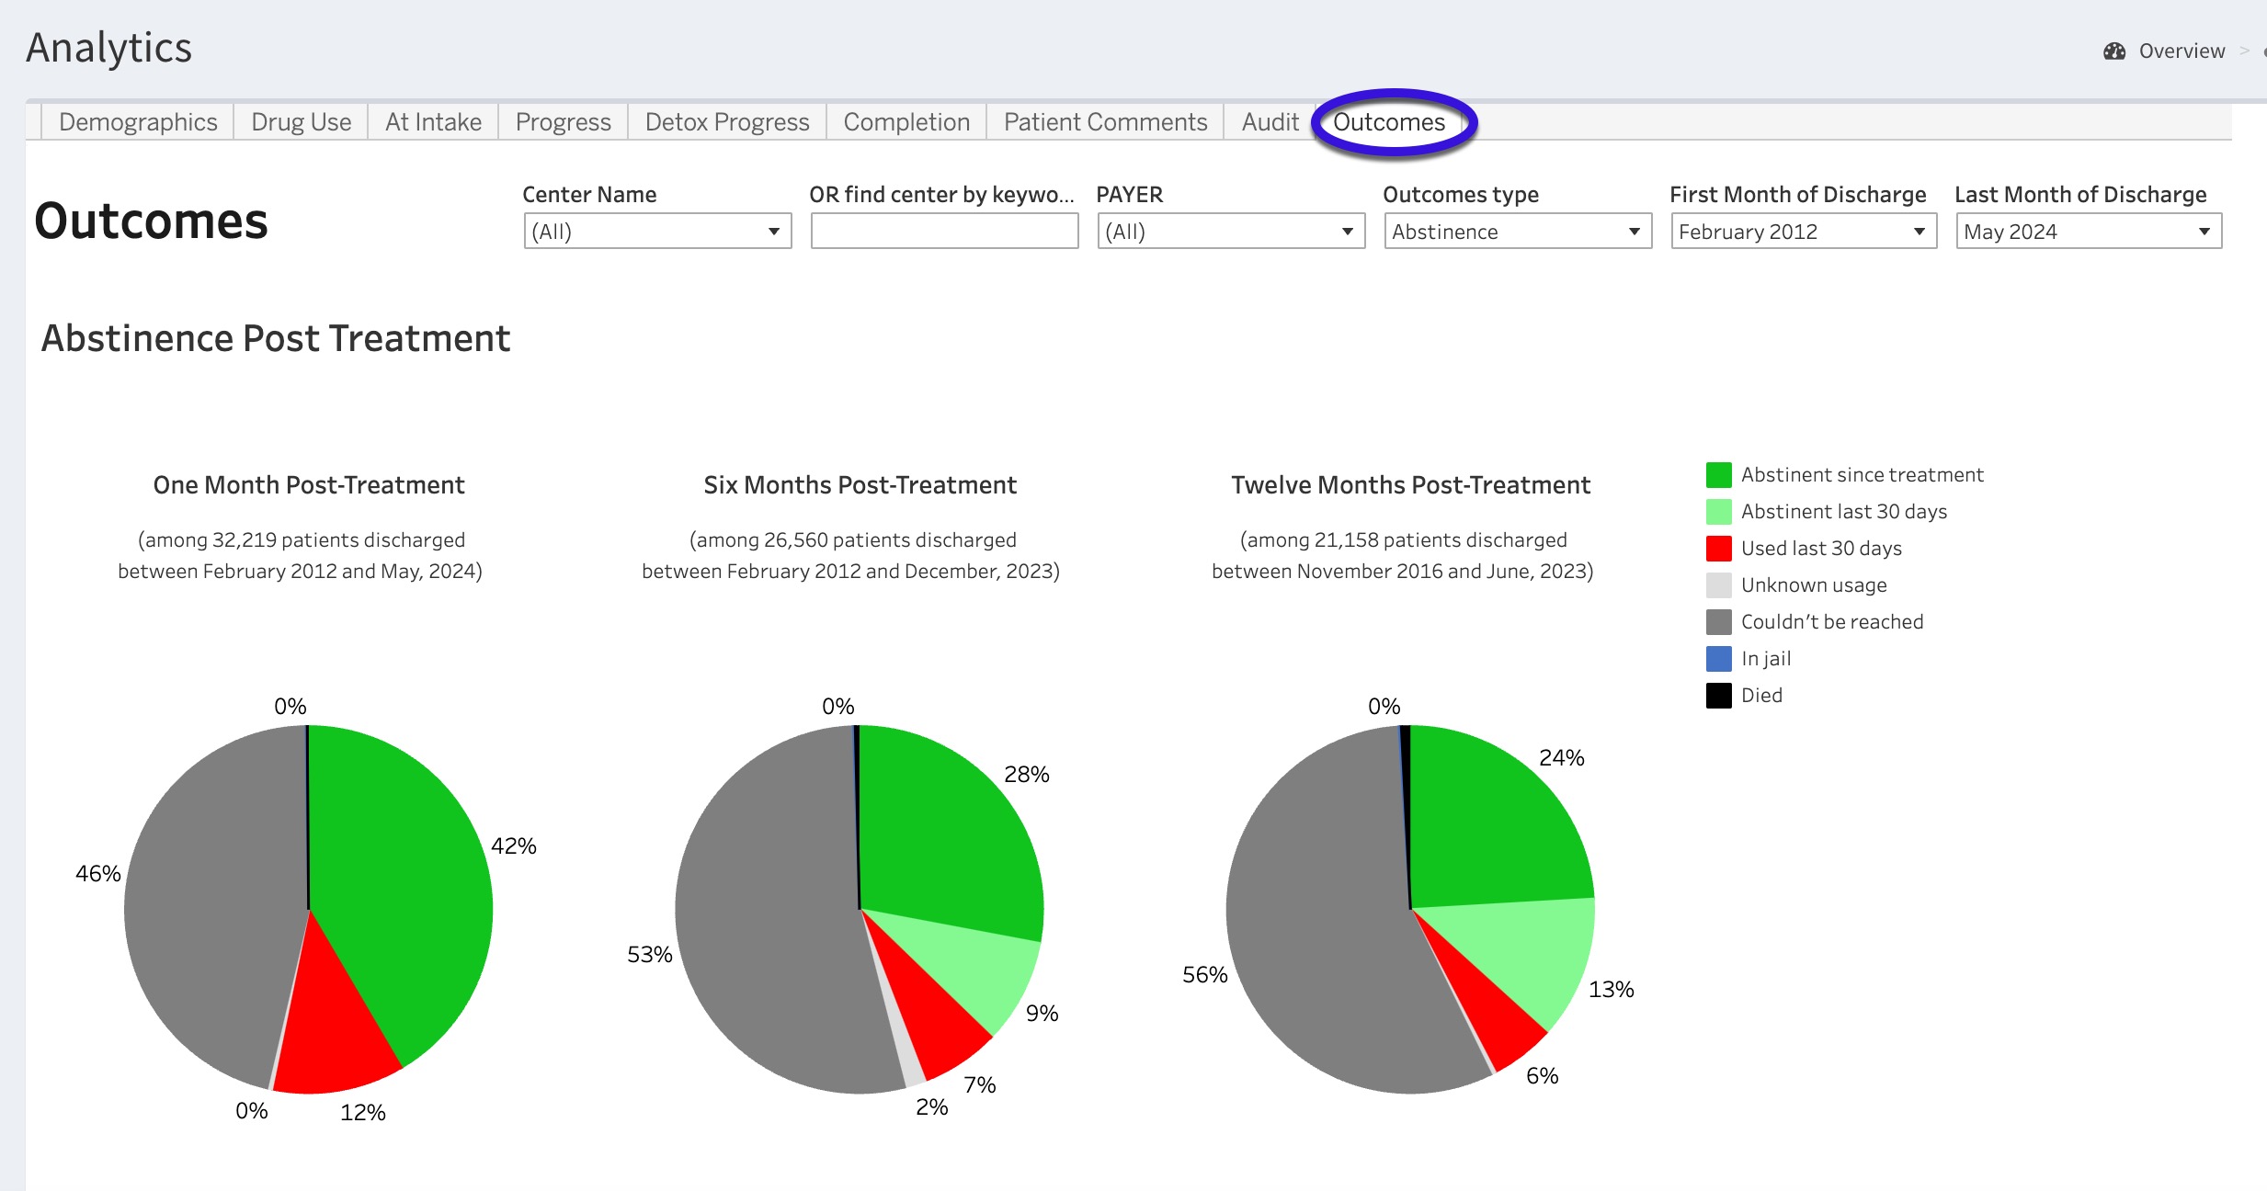Open the Drug Use tab
Screen dimensions: 2267x1191
pyautogui.click(x=301, y=122)
